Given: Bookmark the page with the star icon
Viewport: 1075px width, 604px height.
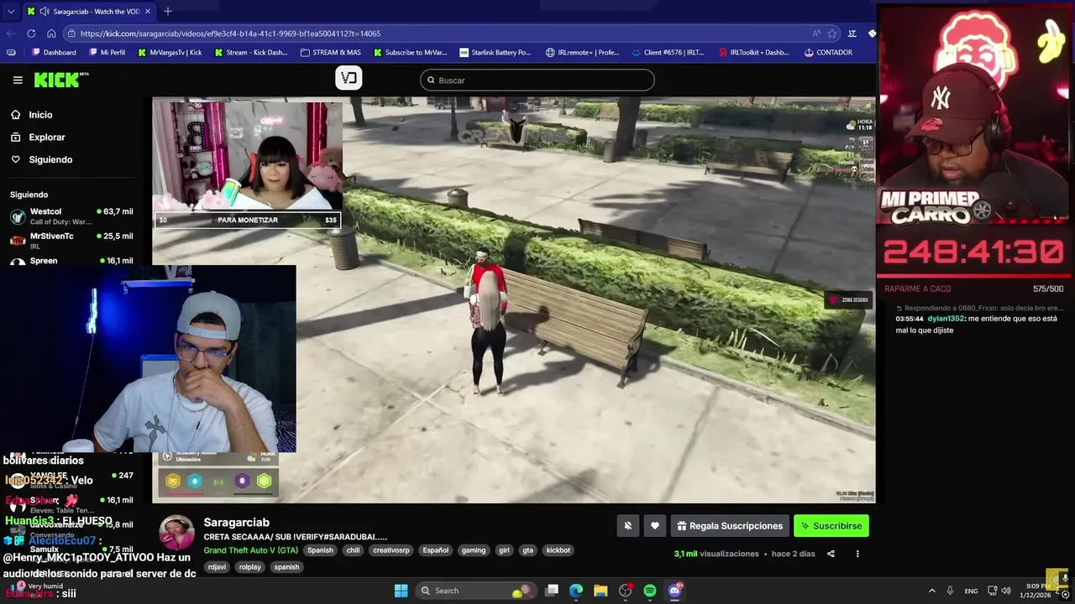Looking at the screenshot, I should pos(832,34).
